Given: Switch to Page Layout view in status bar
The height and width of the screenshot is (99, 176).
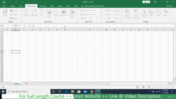Looking at the screenshot, I should [x=143, y=87].
